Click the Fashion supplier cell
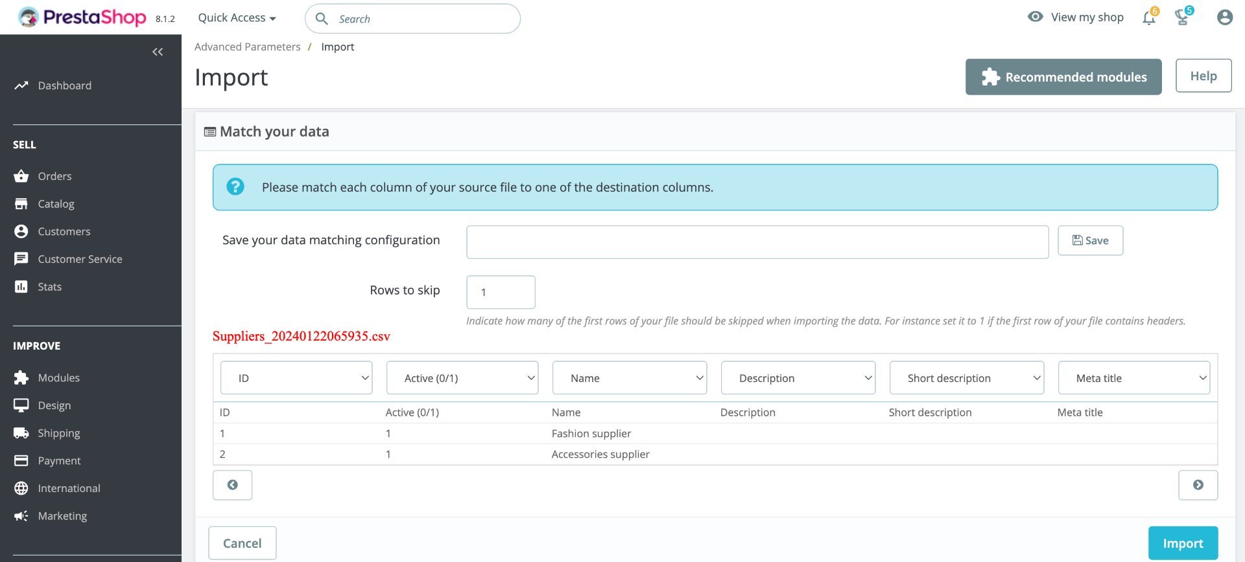Viewport: 1245px width, 562px height. coord(591,434)
